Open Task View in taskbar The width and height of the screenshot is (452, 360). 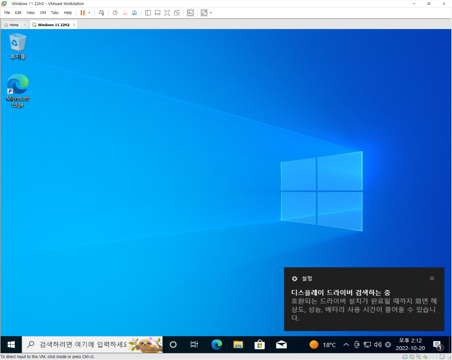(x=194, y=345)
